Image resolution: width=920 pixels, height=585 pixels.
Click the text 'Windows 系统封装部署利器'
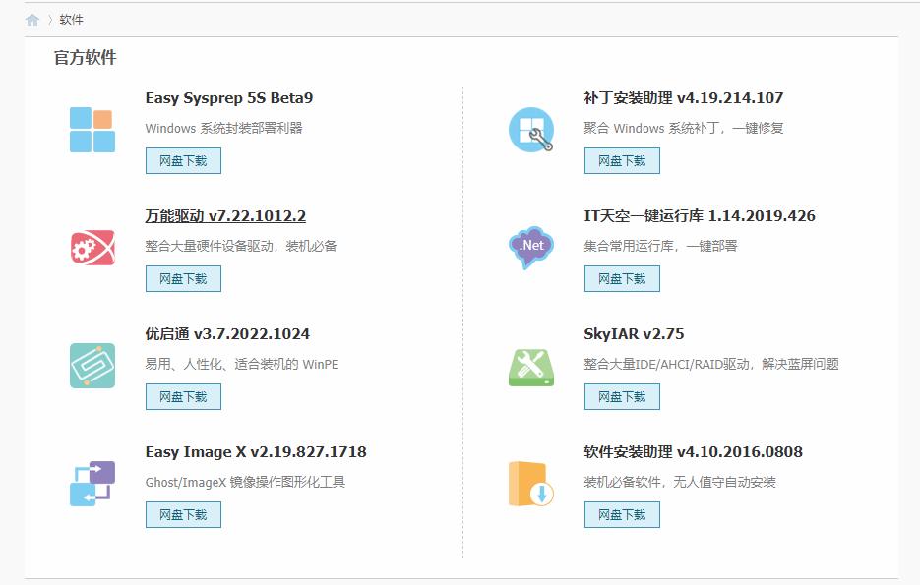[223, 129]
